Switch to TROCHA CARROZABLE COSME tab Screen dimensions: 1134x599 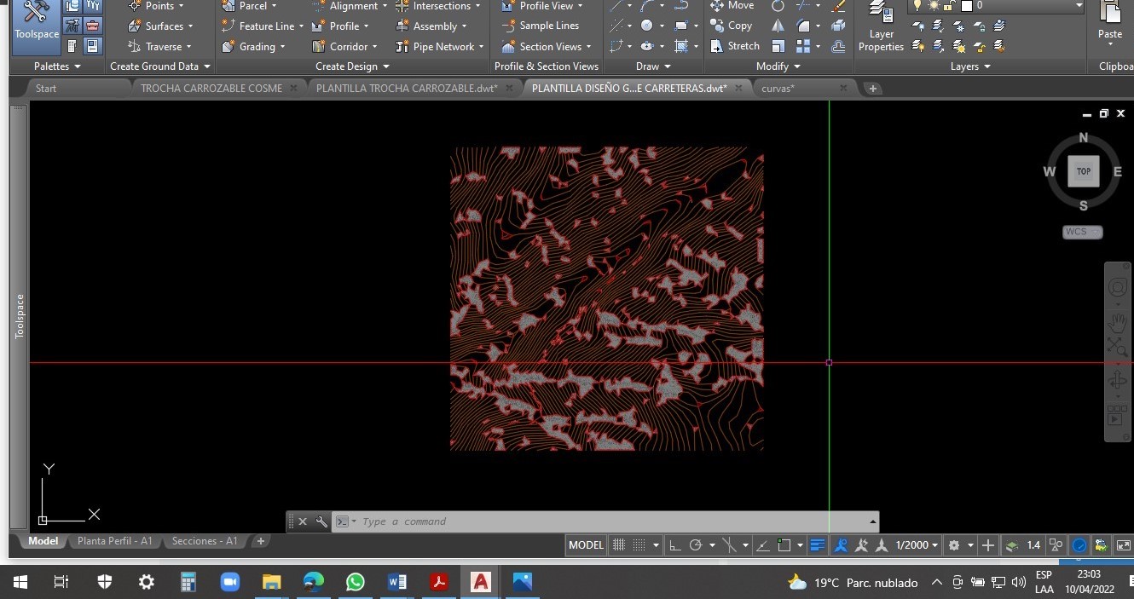(211, 88)
